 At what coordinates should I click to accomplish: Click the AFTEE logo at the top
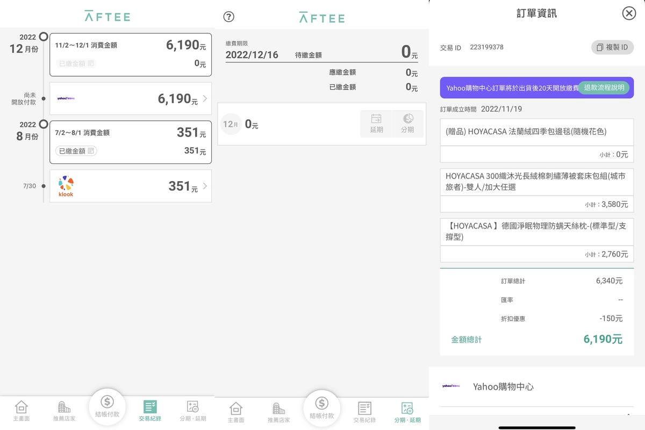pyautogui.click(x=106, y=17)
